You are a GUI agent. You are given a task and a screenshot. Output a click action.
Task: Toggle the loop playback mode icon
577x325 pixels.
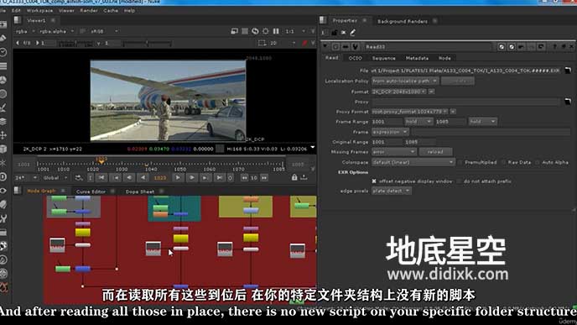79,177
